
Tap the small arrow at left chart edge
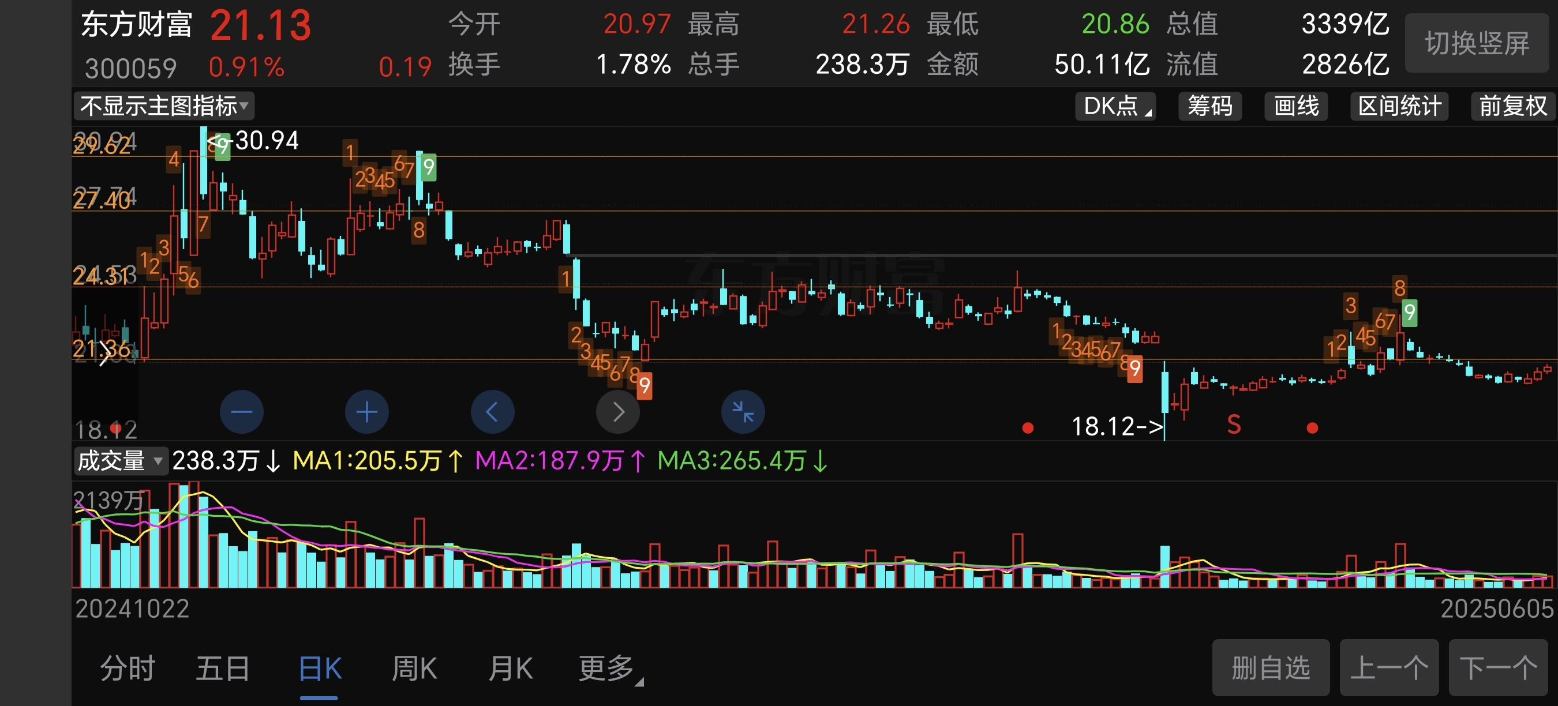[105, 352]
